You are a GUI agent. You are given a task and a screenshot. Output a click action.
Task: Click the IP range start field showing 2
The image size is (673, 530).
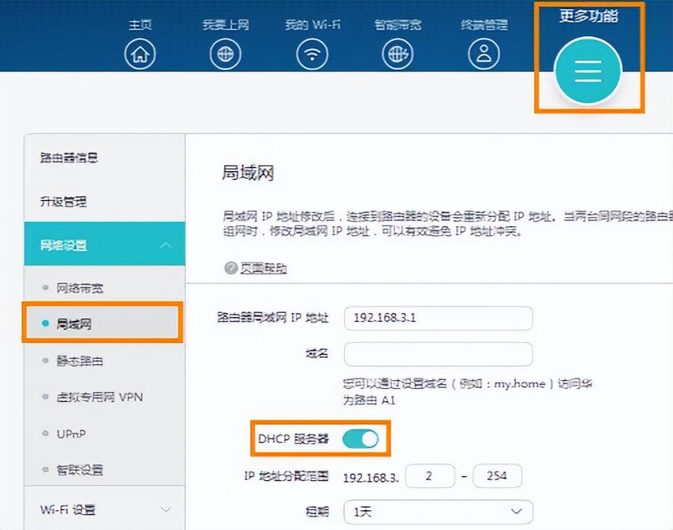point(430,476)
